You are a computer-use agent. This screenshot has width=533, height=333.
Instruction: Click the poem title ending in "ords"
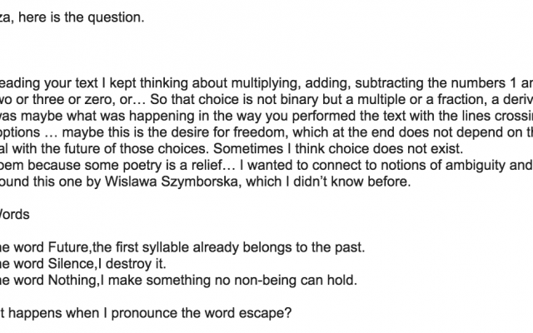click(15, 214)
